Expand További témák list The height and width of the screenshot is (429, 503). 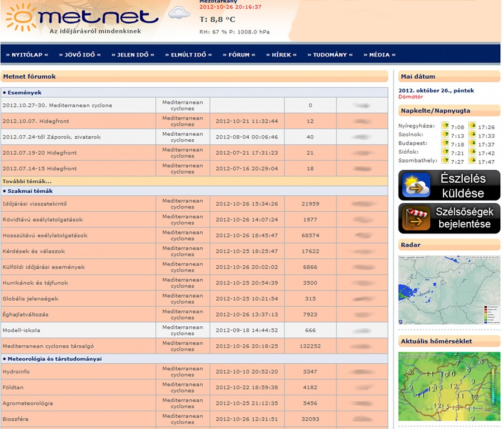[x=27, y=181]
